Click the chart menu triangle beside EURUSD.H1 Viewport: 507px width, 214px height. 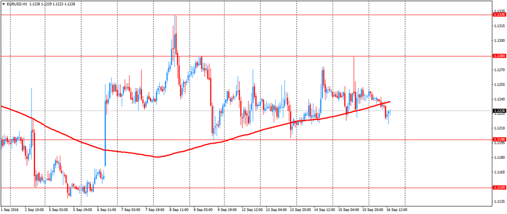tap(3, 4)
